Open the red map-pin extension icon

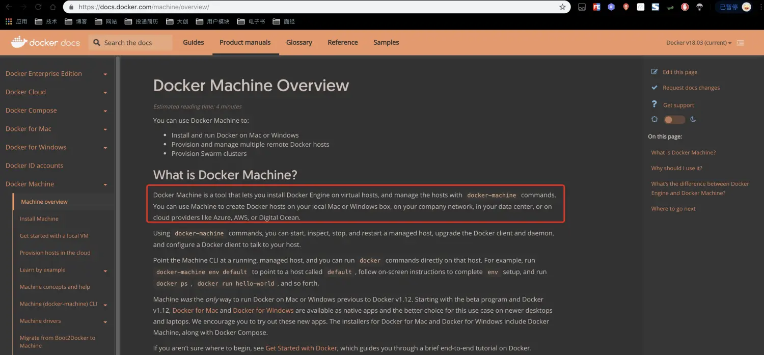(626, 7)
